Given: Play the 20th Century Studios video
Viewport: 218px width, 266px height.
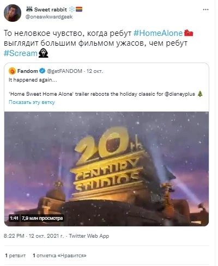Looking at the screenshot, I should point(106,169).
